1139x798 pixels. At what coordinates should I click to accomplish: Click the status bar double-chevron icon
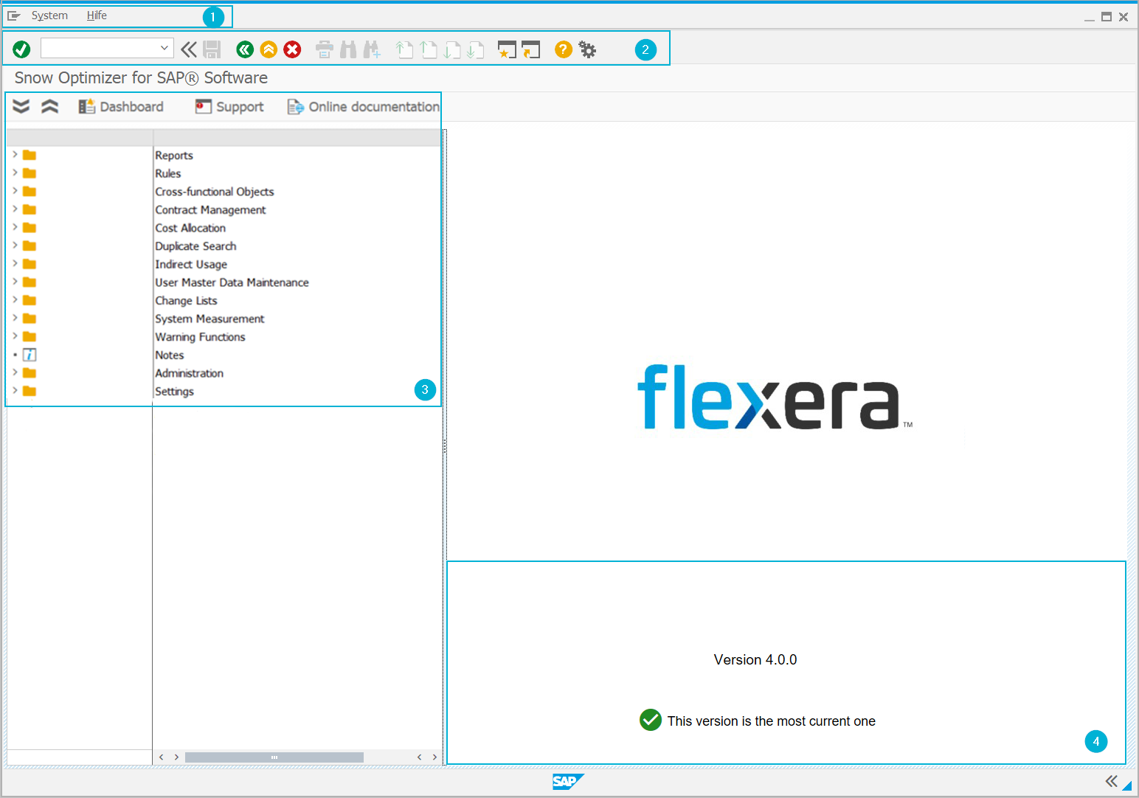[1111, 781]
